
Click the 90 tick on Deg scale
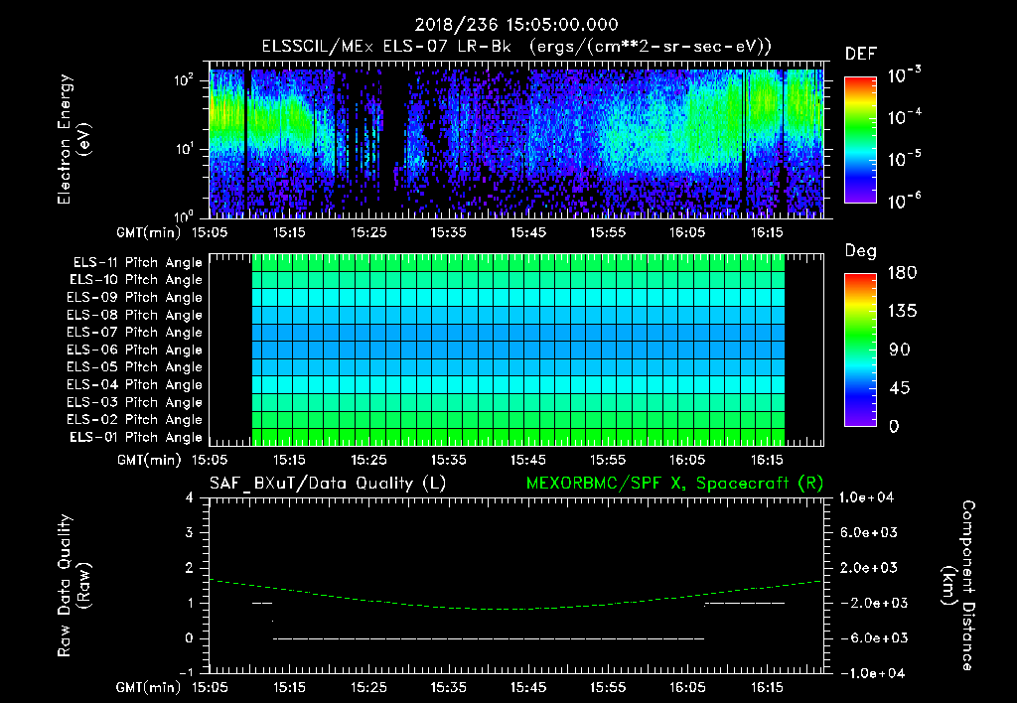click(x=900, y=351)
